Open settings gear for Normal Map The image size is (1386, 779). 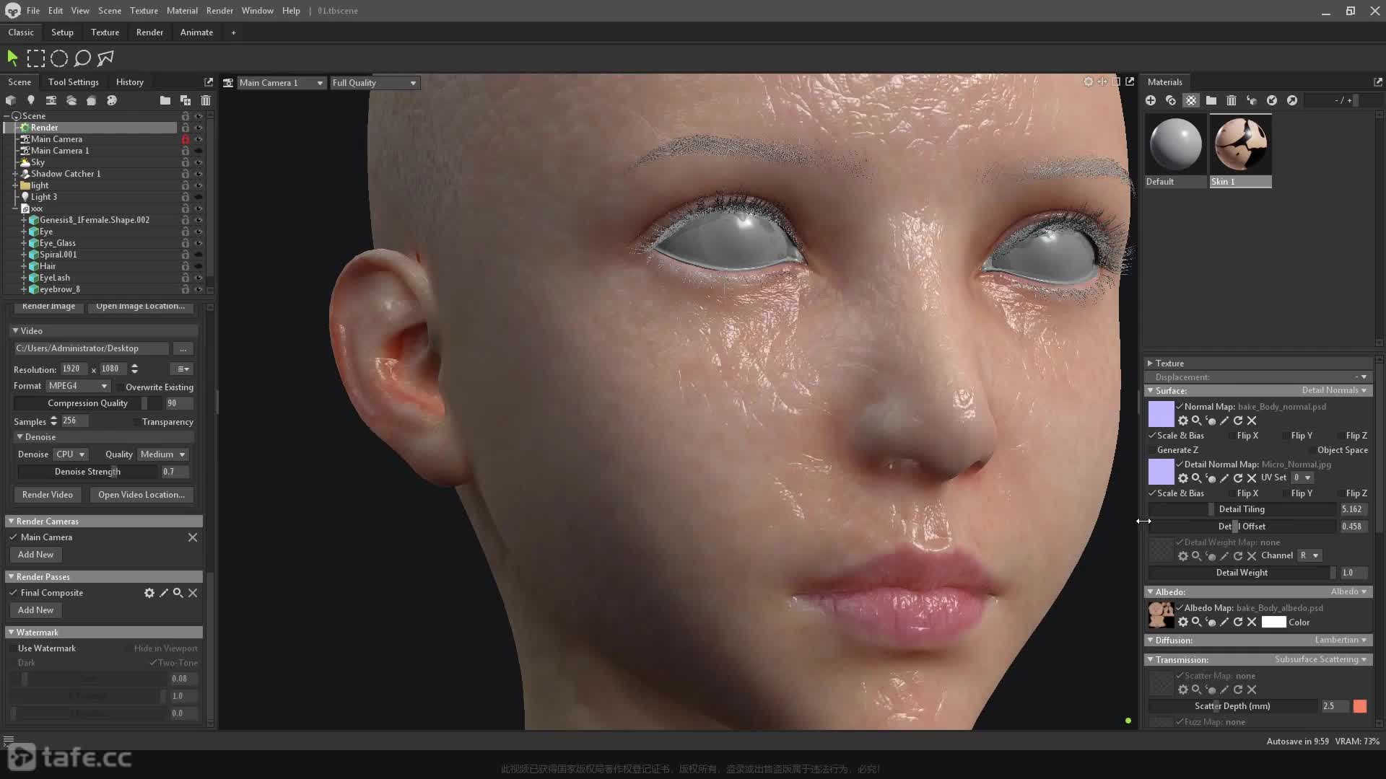[1183, 421]
